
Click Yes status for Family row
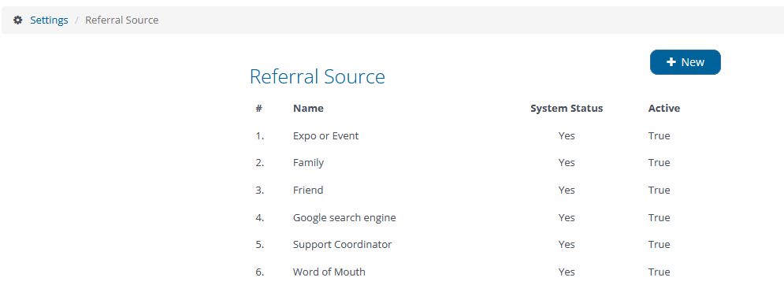point(567,163)
